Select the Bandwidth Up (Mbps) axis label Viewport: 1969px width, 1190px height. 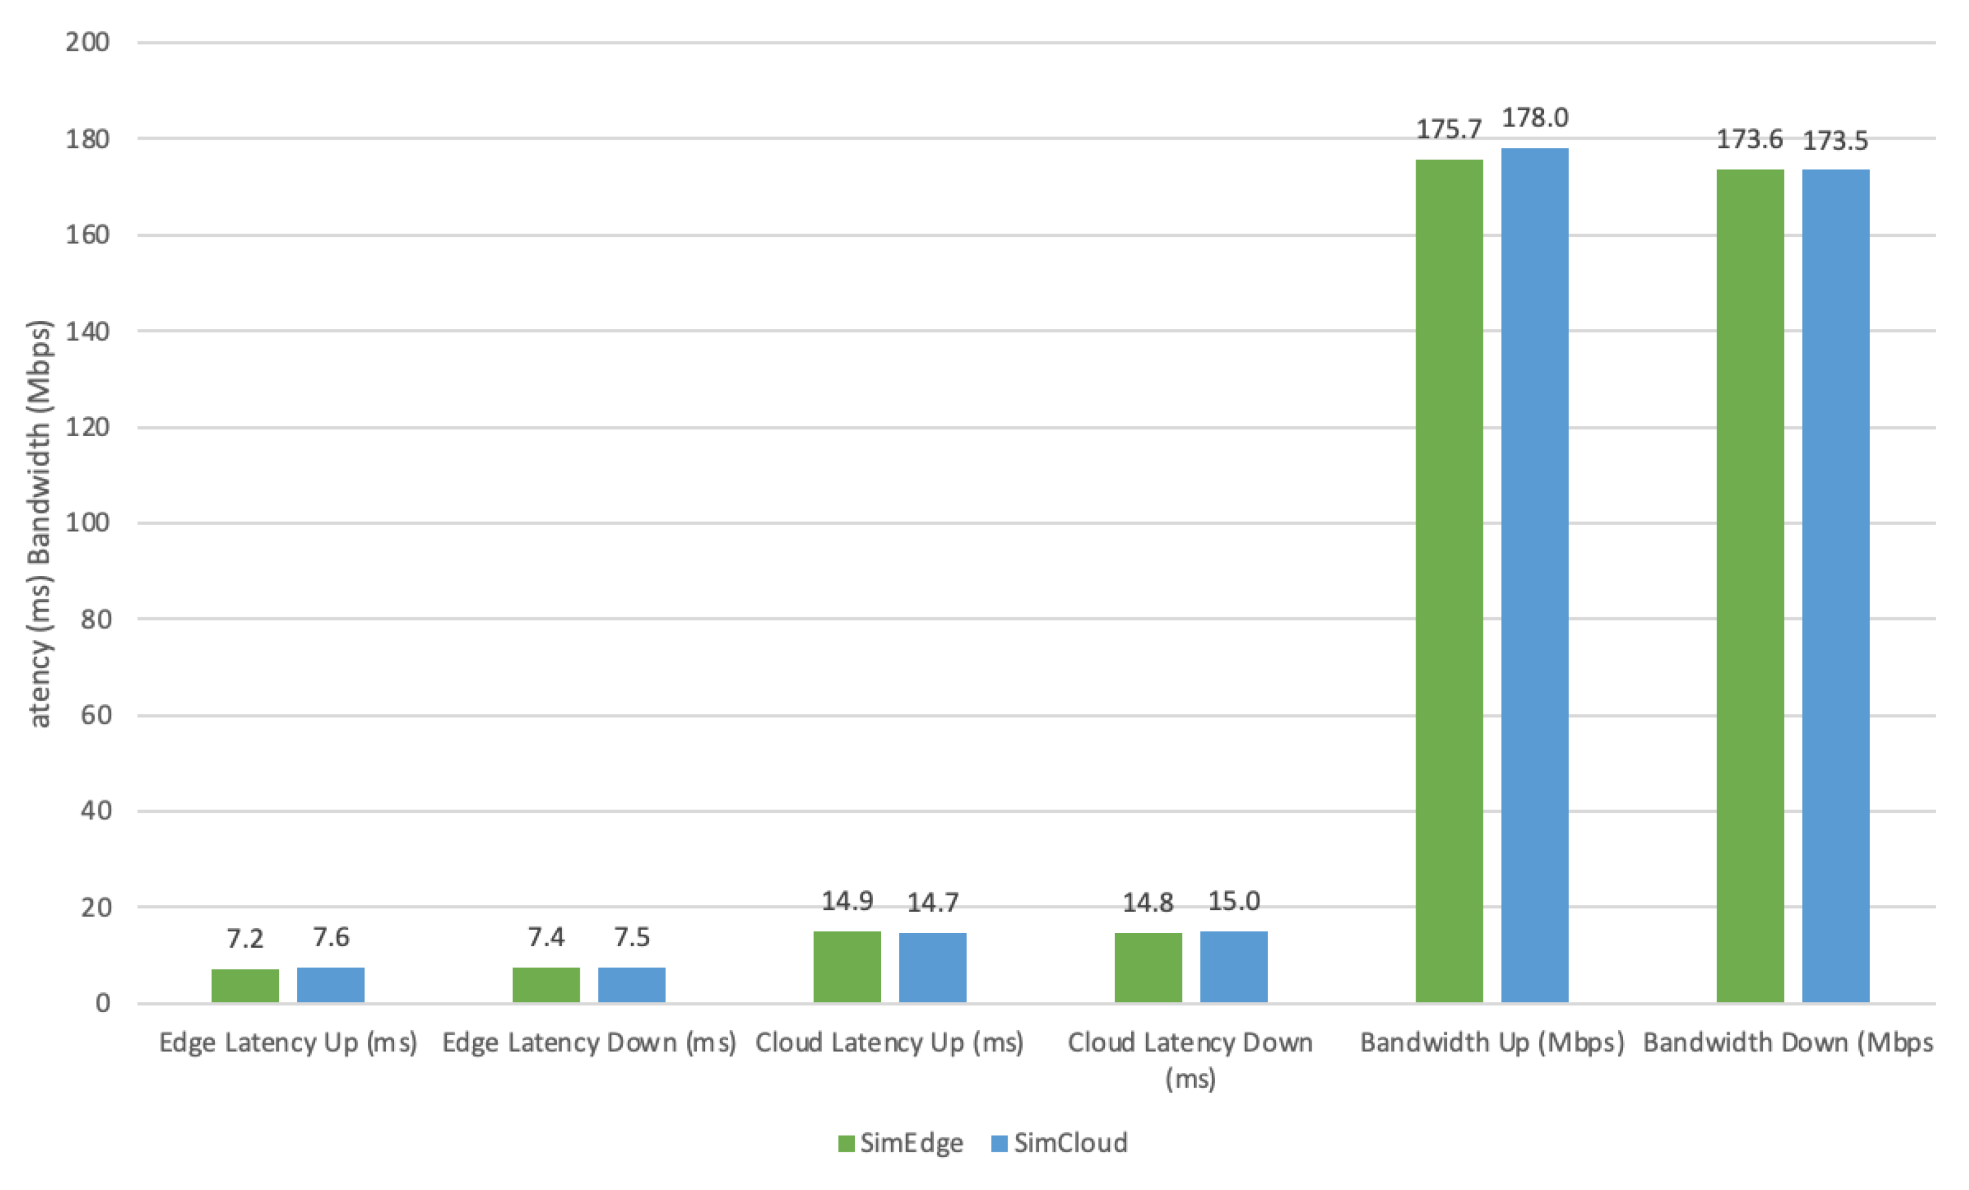pos(1492,1043)
